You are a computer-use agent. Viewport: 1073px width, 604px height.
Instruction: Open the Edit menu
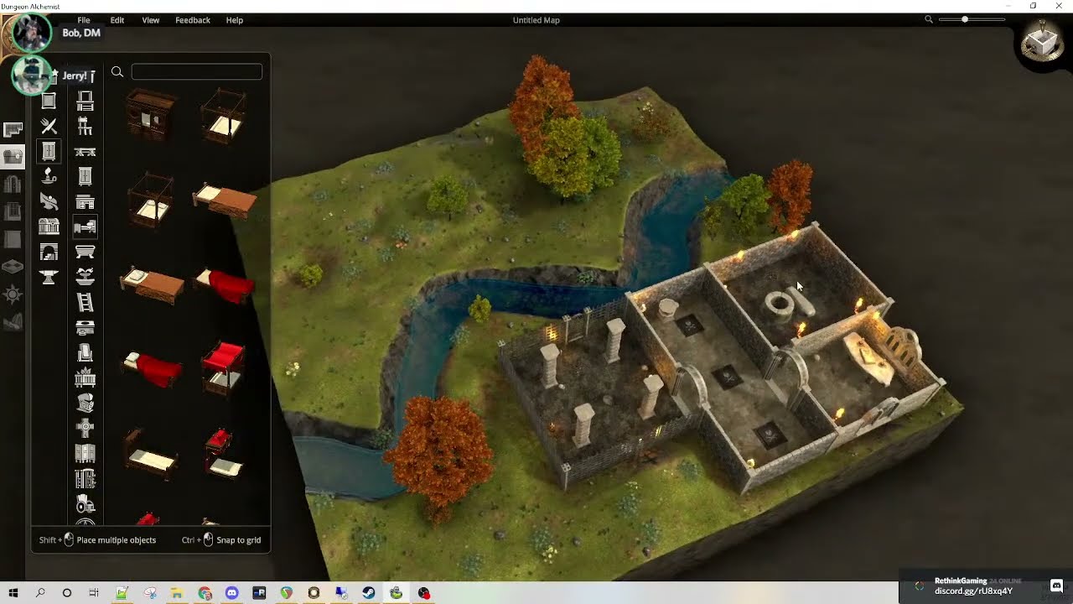pos(117,20)
